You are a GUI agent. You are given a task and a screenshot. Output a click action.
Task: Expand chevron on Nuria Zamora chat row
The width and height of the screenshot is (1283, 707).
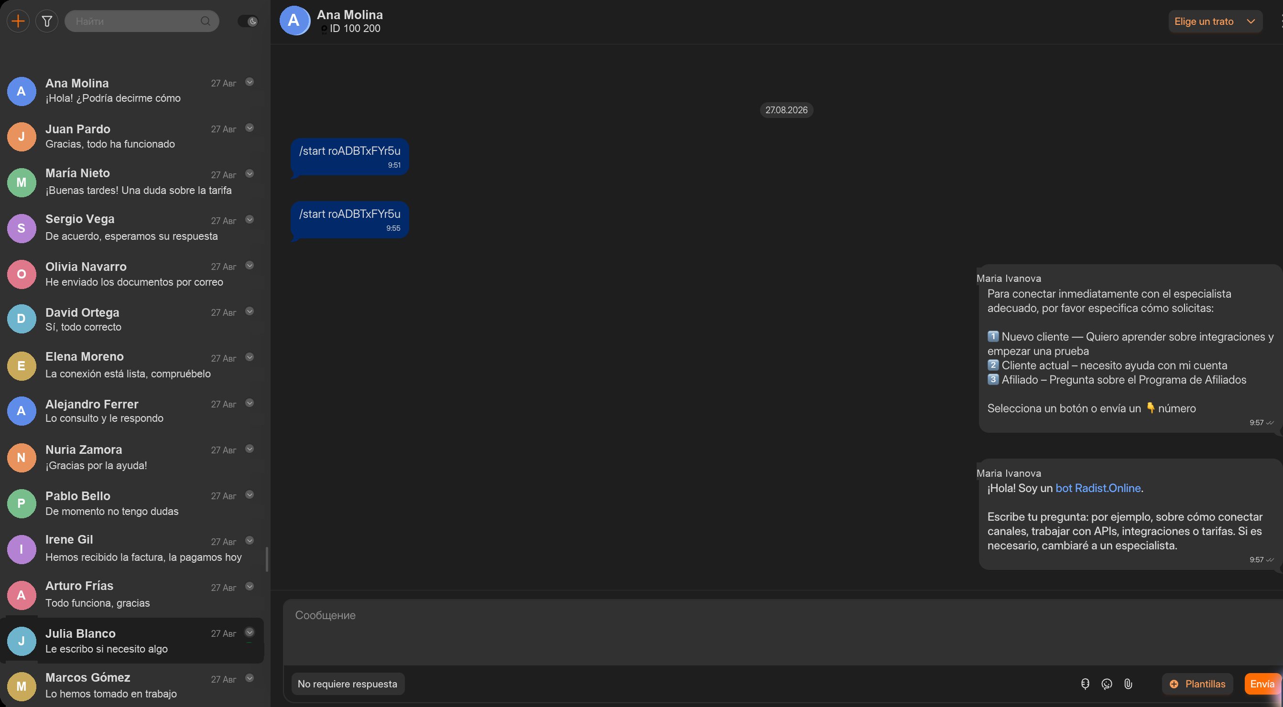tap(250, 449)
